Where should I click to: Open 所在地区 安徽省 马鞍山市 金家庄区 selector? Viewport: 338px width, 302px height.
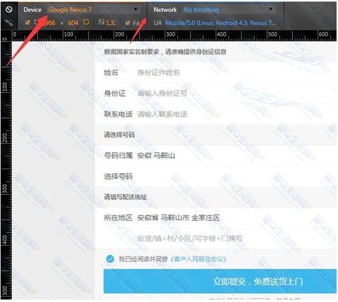(x=216, y=217)
